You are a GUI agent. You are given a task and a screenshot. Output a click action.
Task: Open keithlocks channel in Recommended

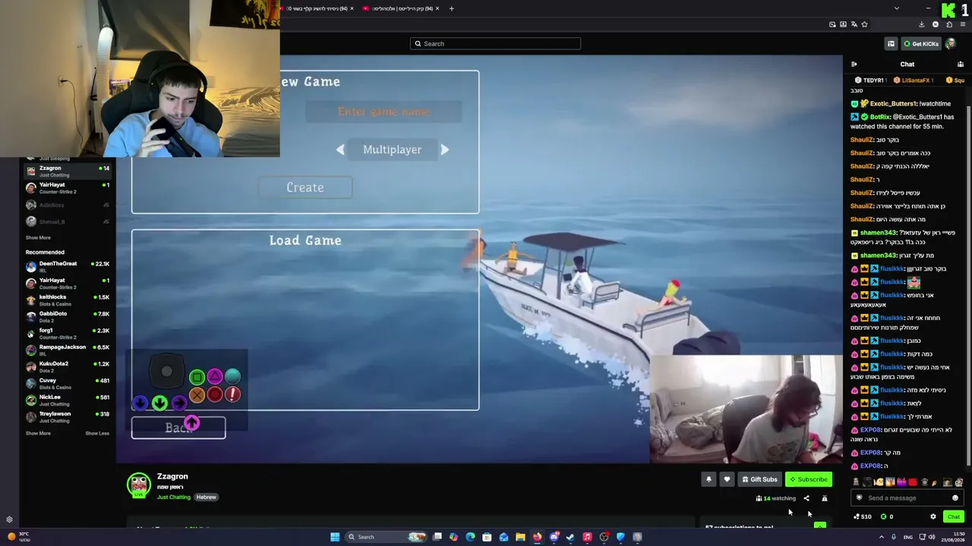point(68,299)
